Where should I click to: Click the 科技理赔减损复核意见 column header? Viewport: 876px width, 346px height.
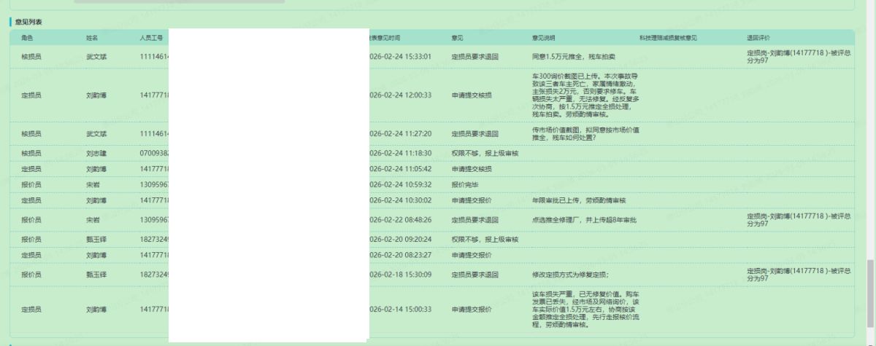click(668, 37)
